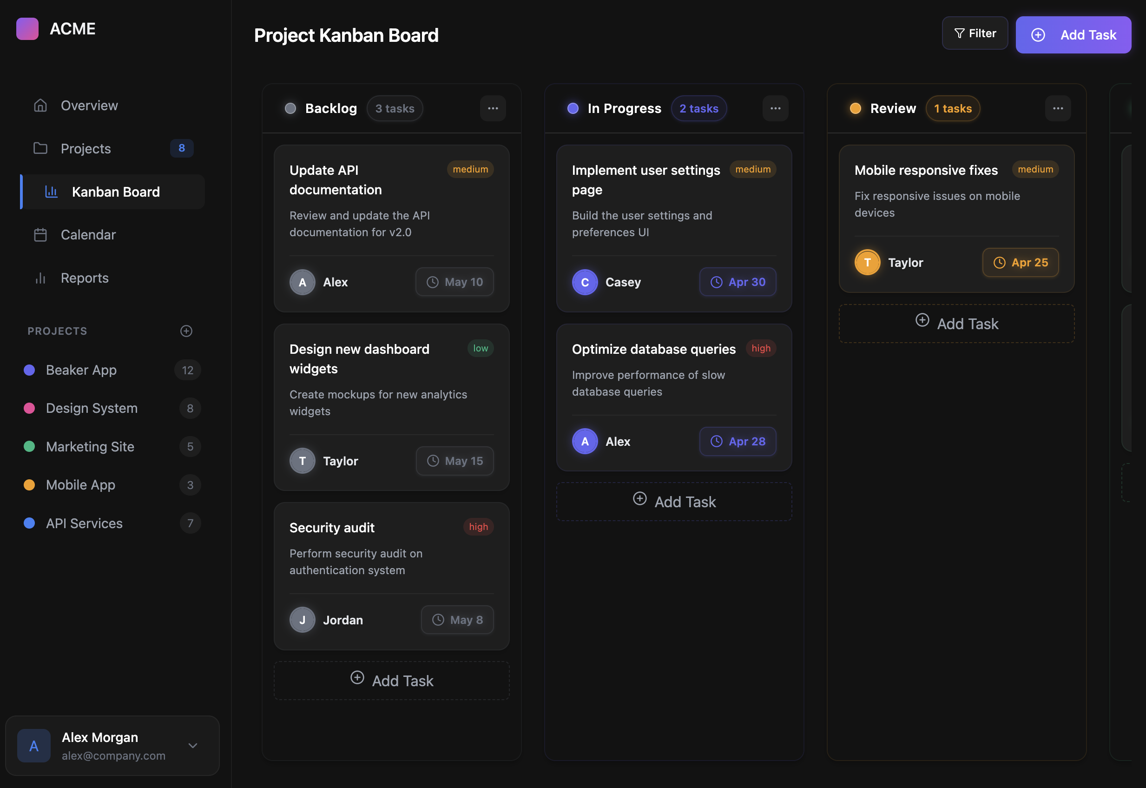The image size is (1146, 788).
Task: Click the Design System pink color dot
Action: (x=29, y=408)
